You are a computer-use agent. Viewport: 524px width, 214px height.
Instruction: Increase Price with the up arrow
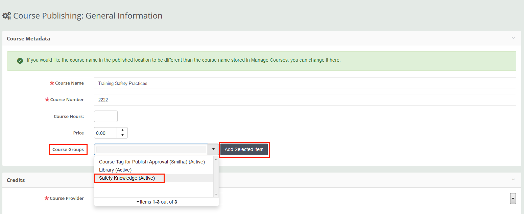[x=122, y=130]
